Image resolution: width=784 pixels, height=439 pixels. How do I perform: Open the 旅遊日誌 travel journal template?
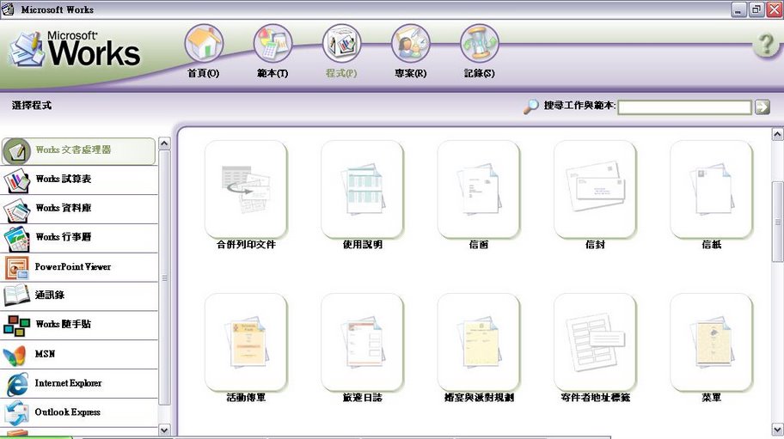(x=362, y=343)
